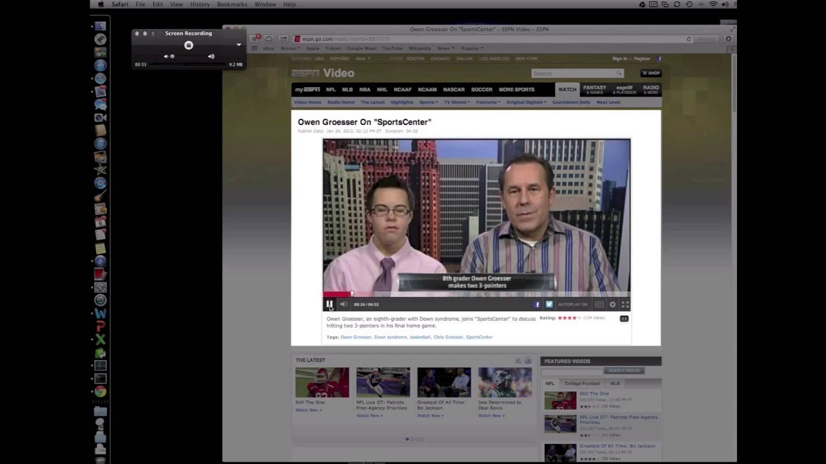Select the RADIO tab
826x464 pixels.
tap(650, 90)
